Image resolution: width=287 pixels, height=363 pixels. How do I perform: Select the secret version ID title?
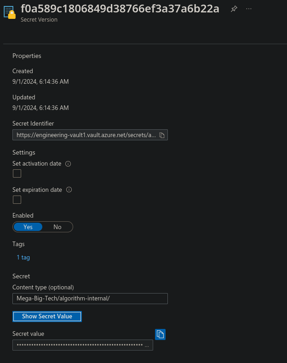[120, 9]
